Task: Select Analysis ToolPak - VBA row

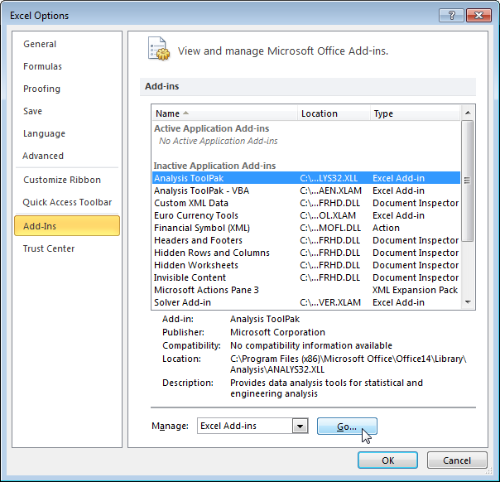Action: (x=306, y=190)
